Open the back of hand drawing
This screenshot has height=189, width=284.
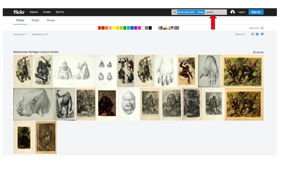pyautogui.click(x=166, y=71)
